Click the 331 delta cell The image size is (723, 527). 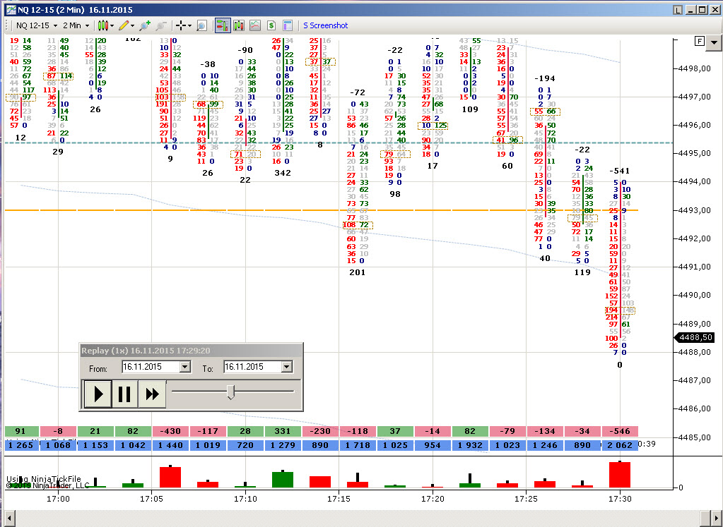coord(283,431)
